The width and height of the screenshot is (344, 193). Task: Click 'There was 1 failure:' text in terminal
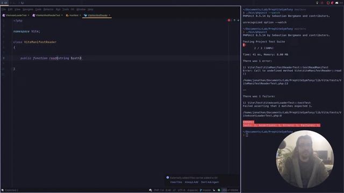(x=259, y=96)
